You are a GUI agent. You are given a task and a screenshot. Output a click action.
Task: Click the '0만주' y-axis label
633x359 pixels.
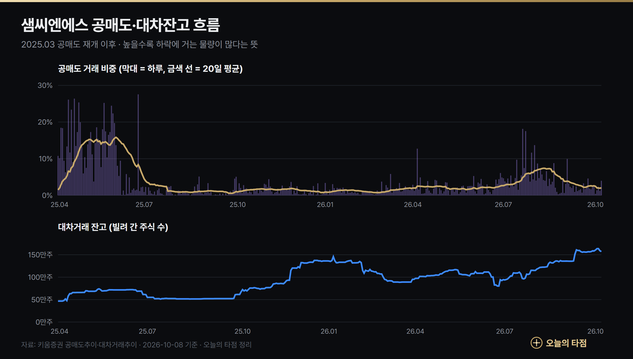[44, 322]
